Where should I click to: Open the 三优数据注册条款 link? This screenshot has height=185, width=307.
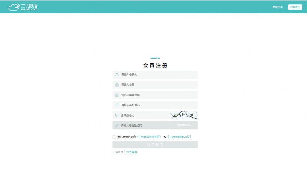click(149, 137)
